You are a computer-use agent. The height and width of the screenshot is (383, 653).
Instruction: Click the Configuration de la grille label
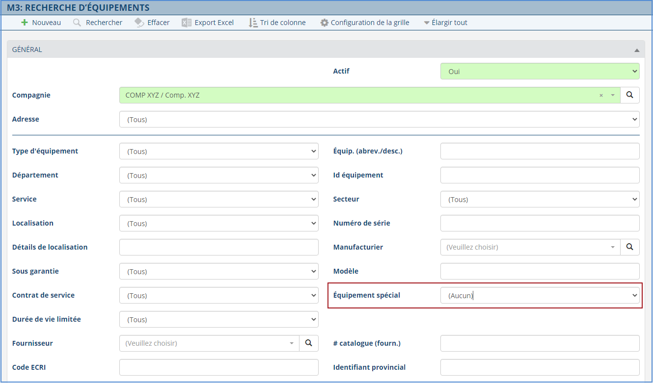[370, 23]
